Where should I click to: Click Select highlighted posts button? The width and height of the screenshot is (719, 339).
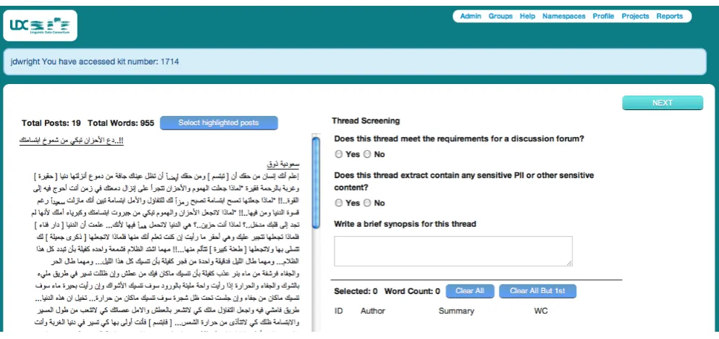coord(219,123)
